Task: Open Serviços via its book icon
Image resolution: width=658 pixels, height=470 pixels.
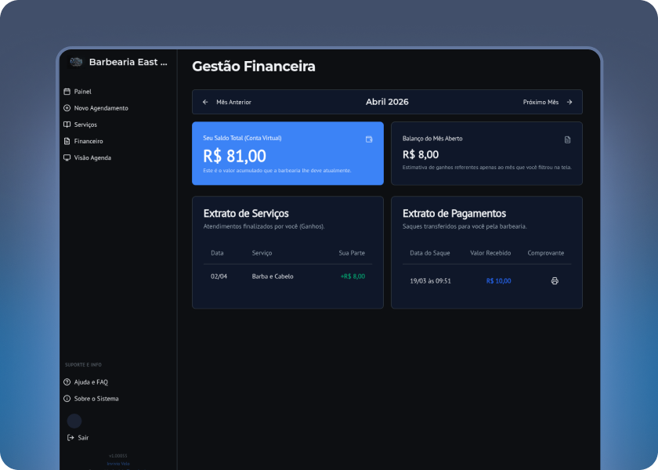Action: click(x=67, y=125)
